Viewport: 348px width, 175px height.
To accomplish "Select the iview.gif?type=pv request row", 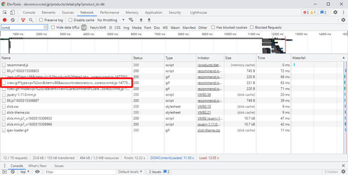I will 145,83.
